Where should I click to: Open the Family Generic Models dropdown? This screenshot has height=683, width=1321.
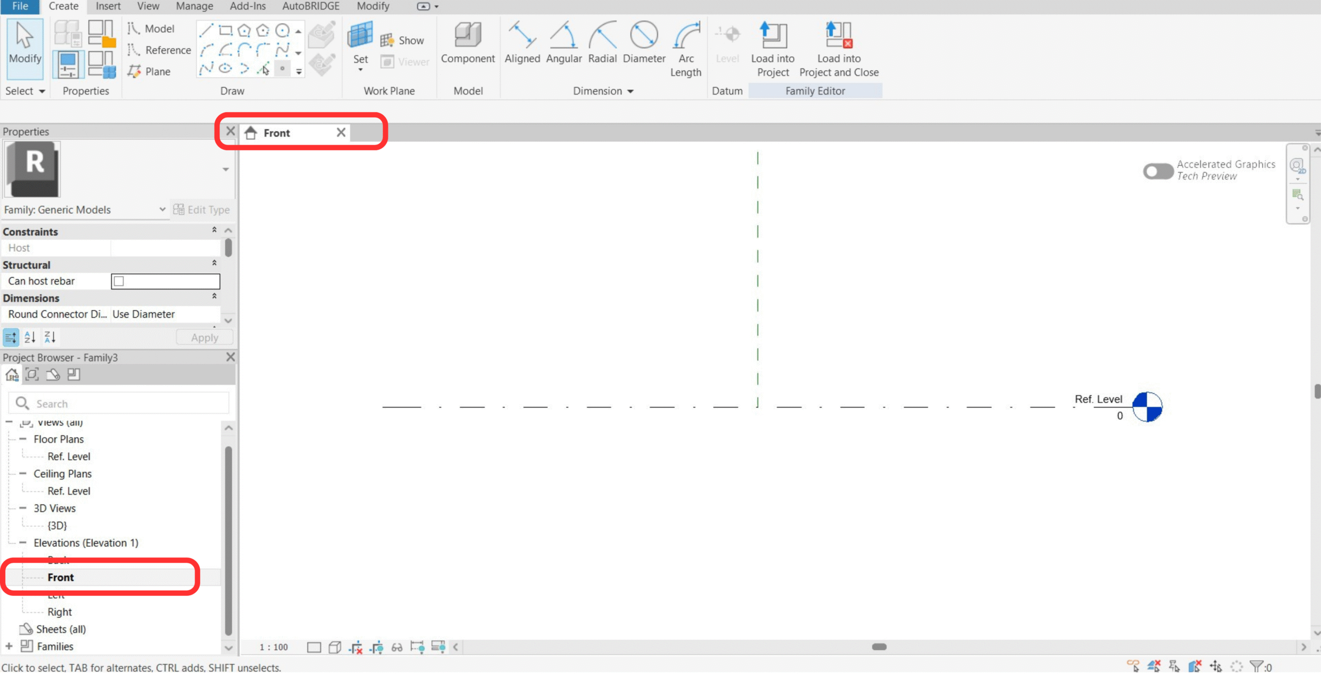pyautogui.click(x=162, y=210)
